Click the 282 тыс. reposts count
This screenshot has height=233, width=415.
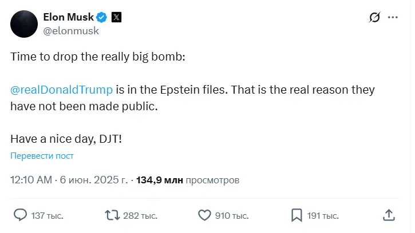140,216
